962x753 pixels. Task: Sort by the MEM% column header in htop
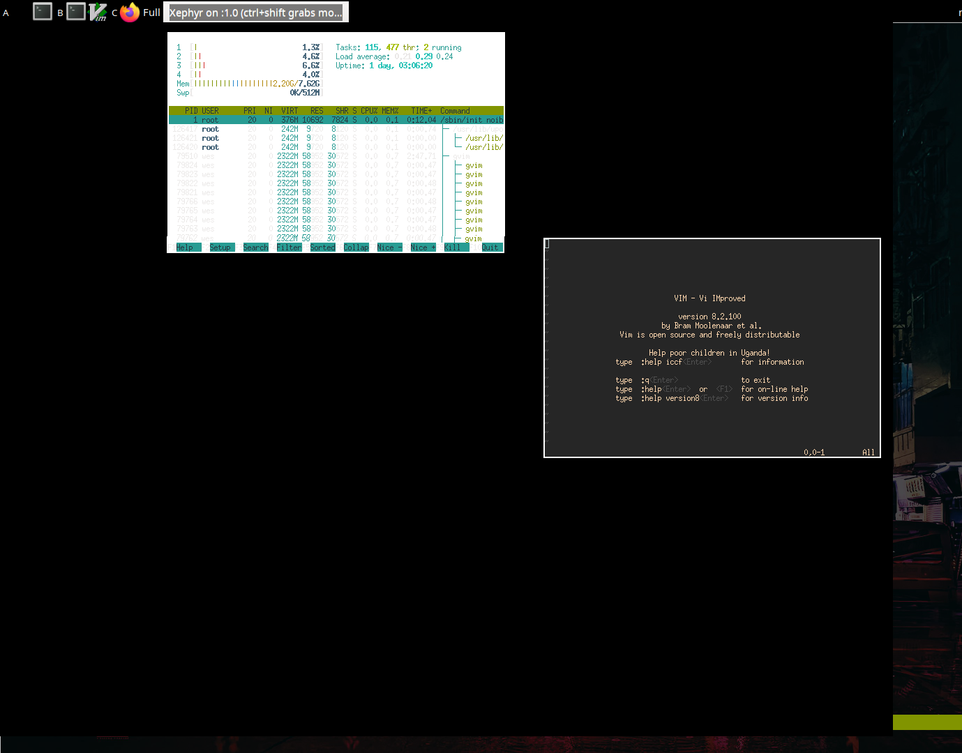coord(390,111)
